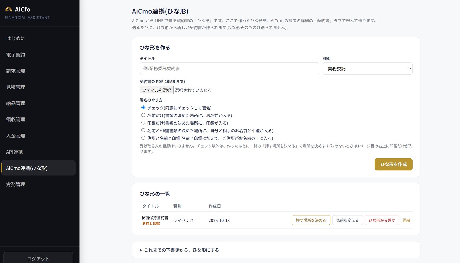Focus the タイトル input field
Image resolution: width=460 pixels, height=263 pixels.
click(229, 69)
